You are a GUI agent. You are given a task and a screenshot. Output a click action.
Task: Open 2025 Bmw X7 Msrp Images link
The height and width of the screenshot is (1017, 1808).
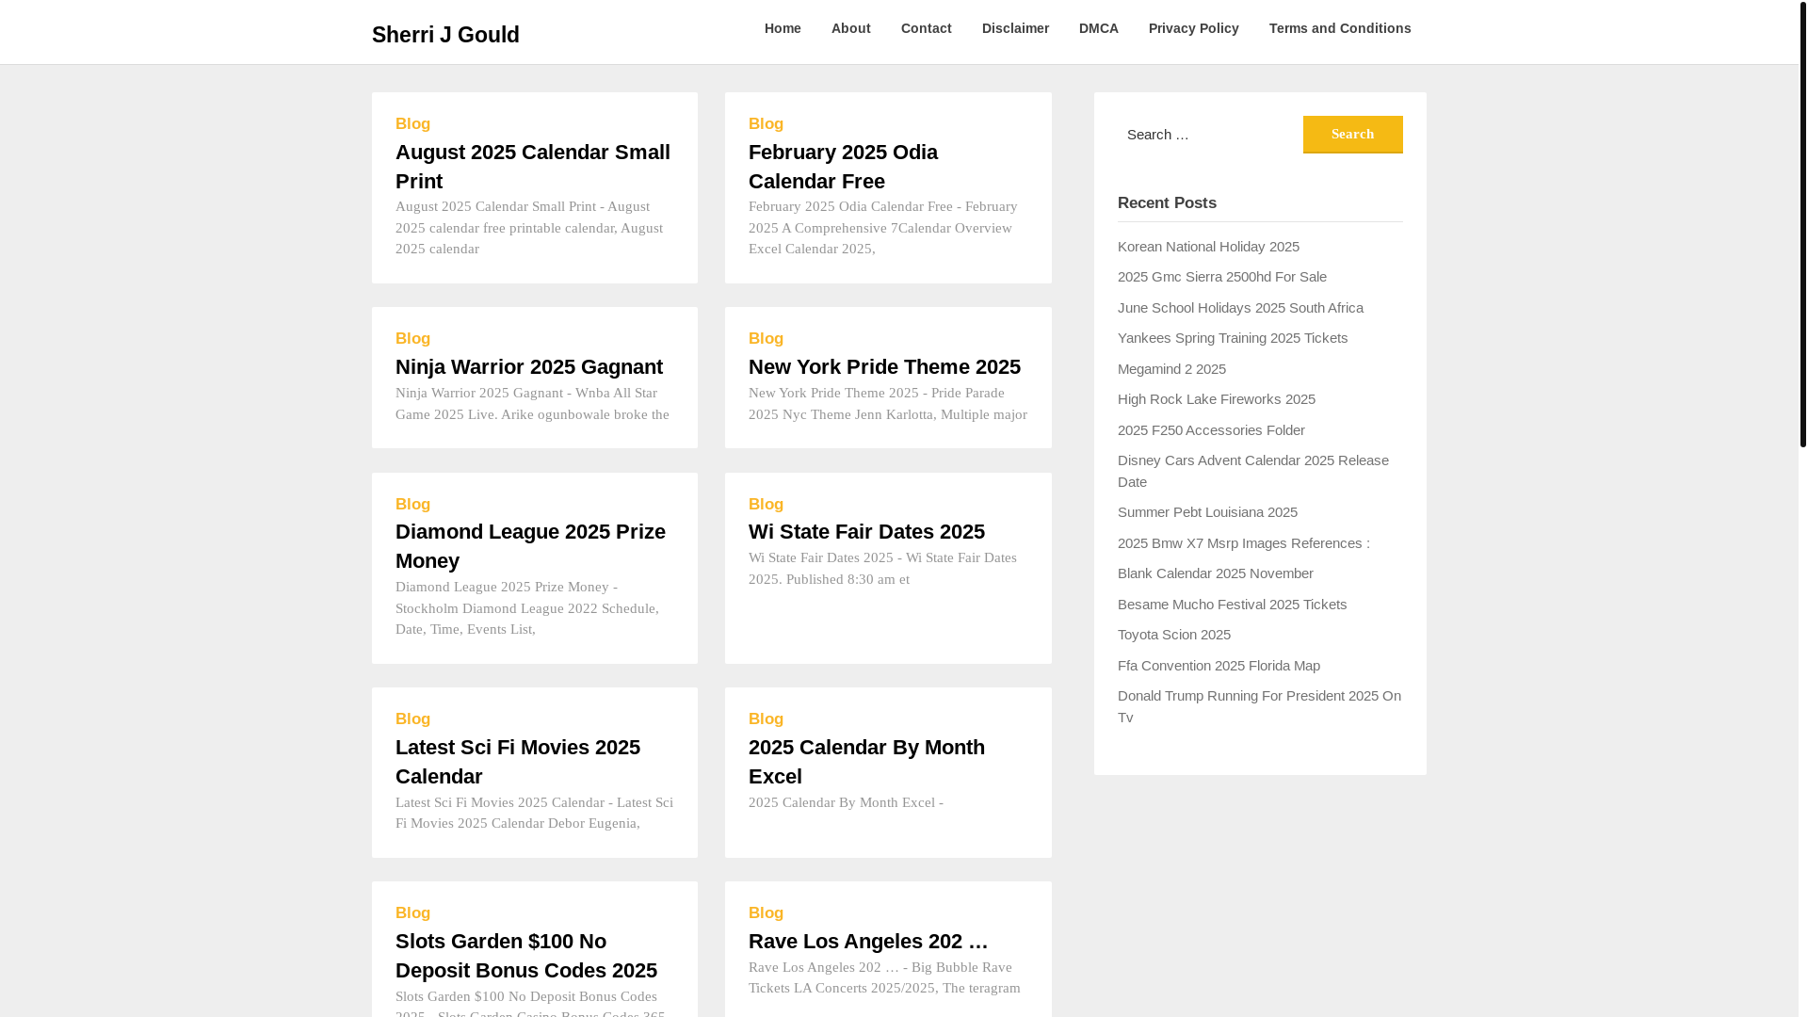1244,543
